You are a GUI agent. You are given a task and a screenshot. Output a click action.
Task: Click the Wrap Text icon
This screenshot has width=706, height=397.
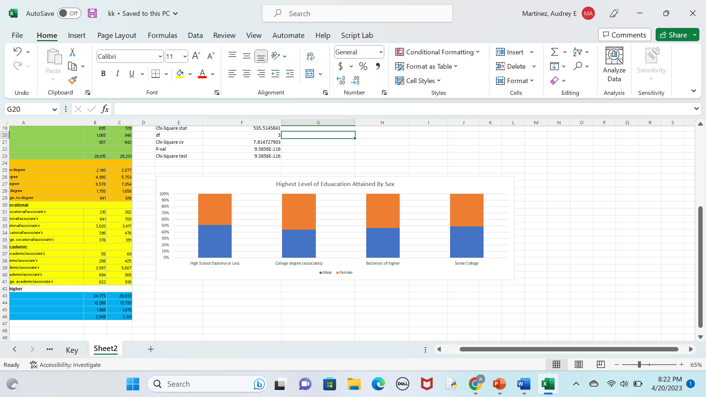[310, 56]
